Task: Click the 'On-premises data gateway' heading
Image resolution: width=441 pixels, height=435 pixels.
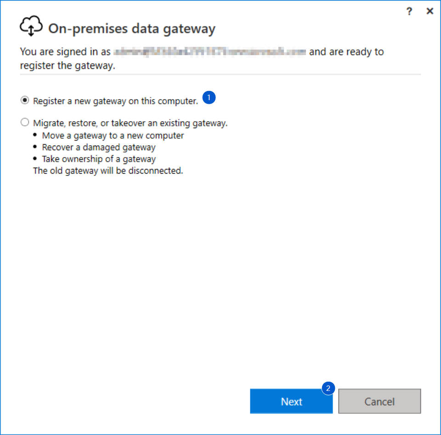Action: pyautogui.click(x=132, y=28)
